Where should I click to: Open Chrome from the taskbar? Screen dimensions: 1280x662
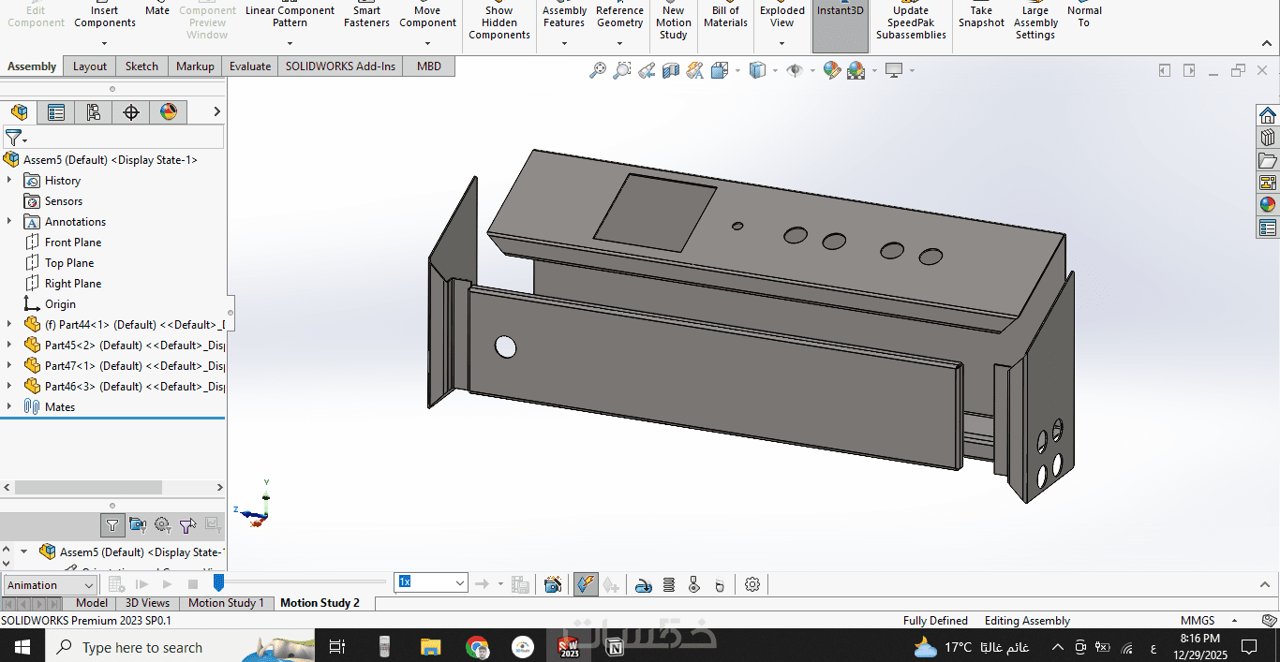click(x=477, y=647)
